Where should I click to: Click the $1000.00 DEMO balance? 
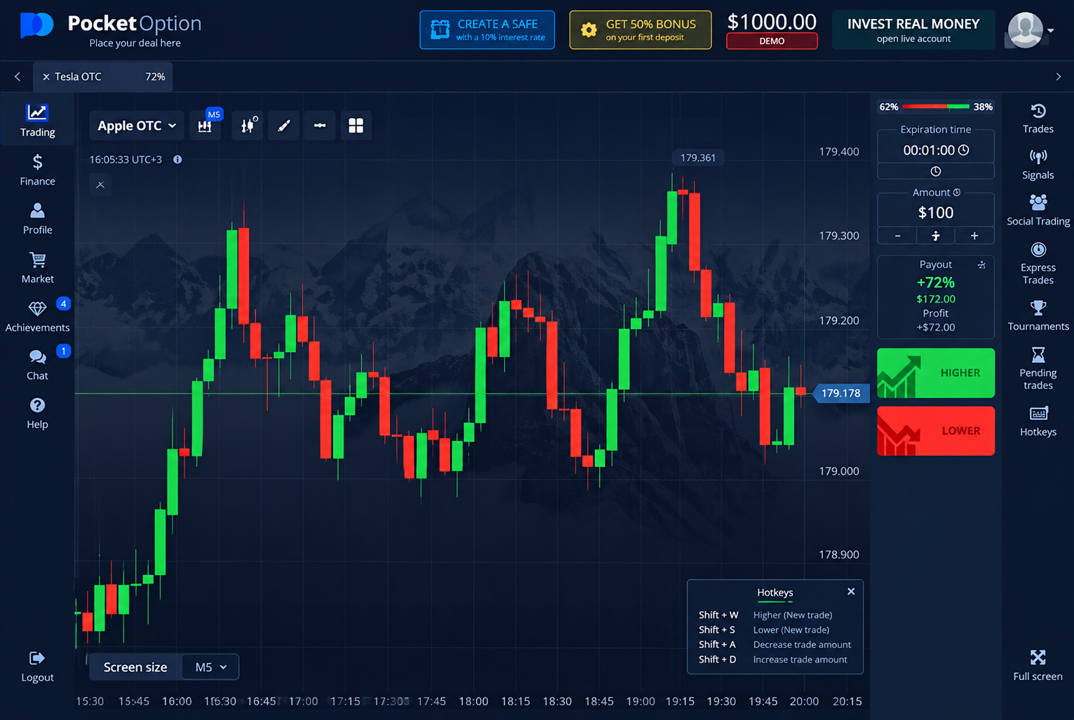[772, 29]
